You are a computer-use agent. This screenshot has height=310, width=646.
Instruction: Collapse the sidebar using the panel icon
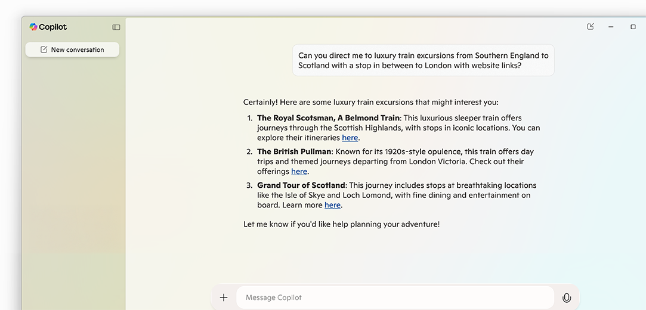pos(116,27)
